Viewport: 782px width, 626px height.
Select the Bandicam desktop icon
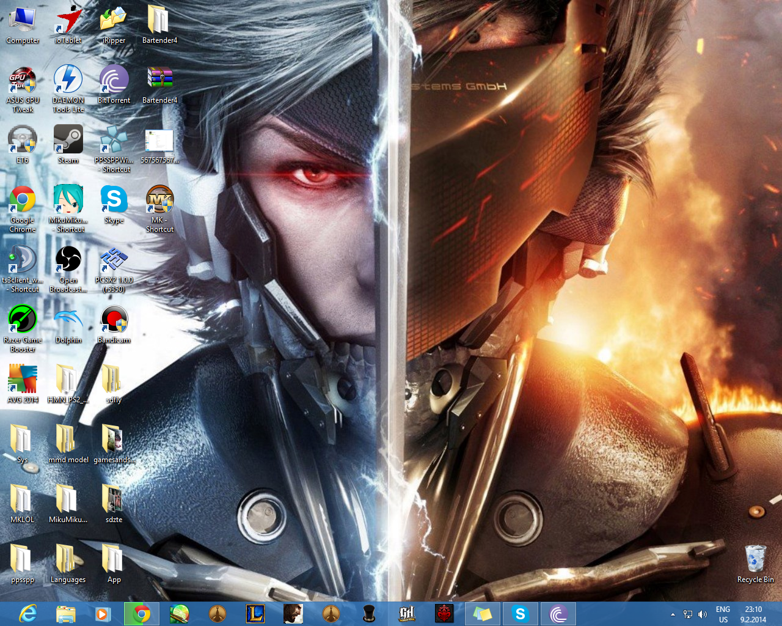coord(114,324)
